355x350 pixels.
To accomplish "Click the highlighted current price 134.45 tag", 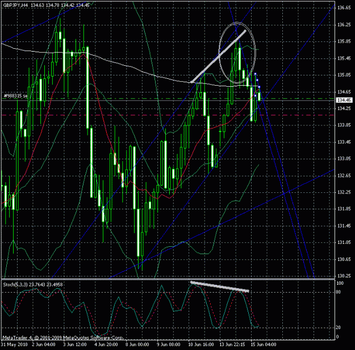I will (344, 100).
